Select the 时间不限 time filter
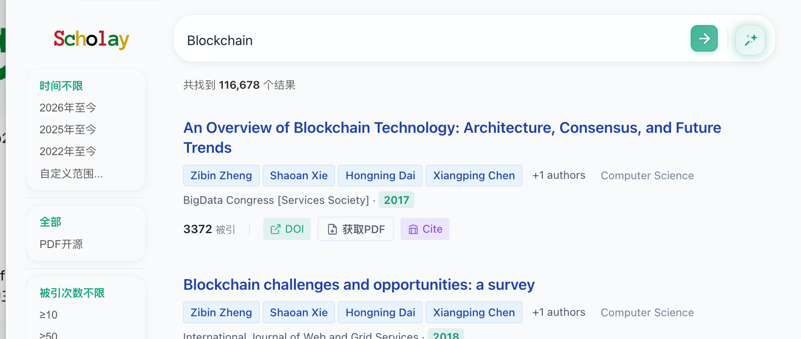801x339 pixels. click(61, 86)
